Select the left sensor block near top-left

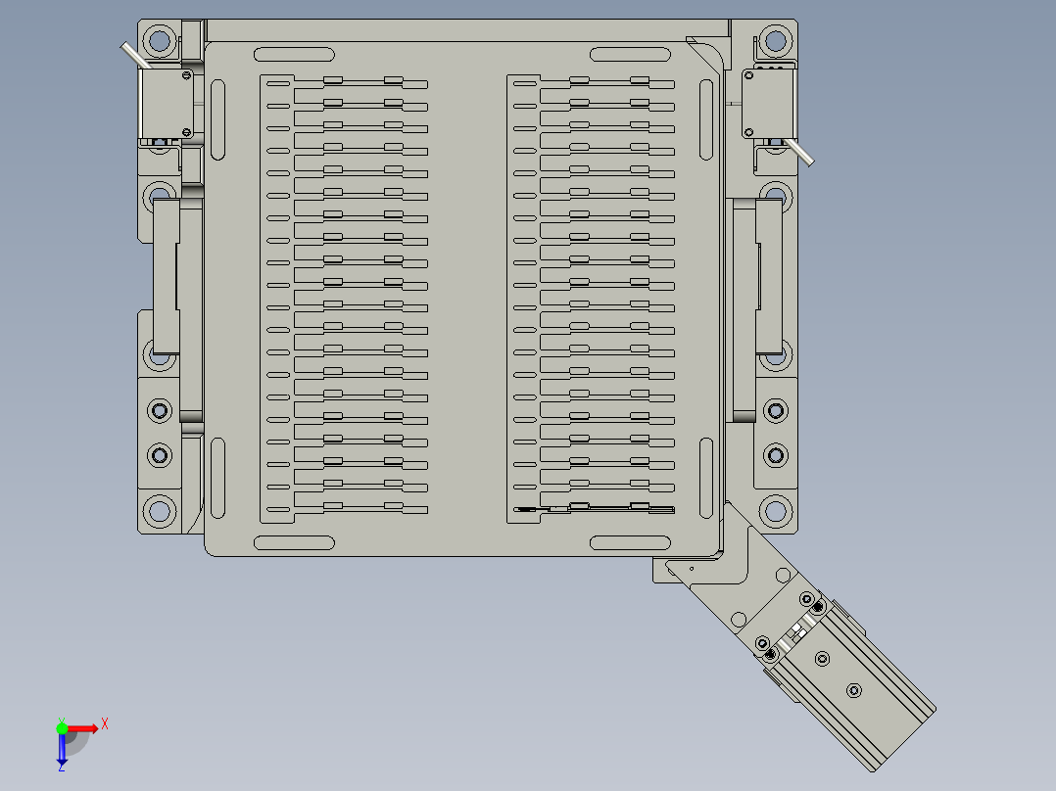point(167,103)
